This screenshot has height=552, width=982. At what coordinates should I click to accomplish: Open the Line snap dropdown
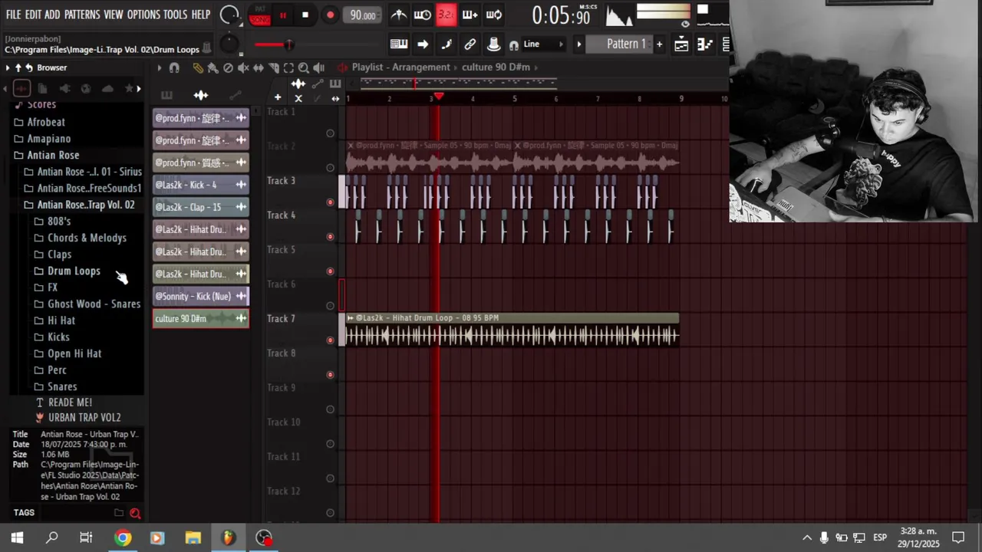tap(543, 44)
